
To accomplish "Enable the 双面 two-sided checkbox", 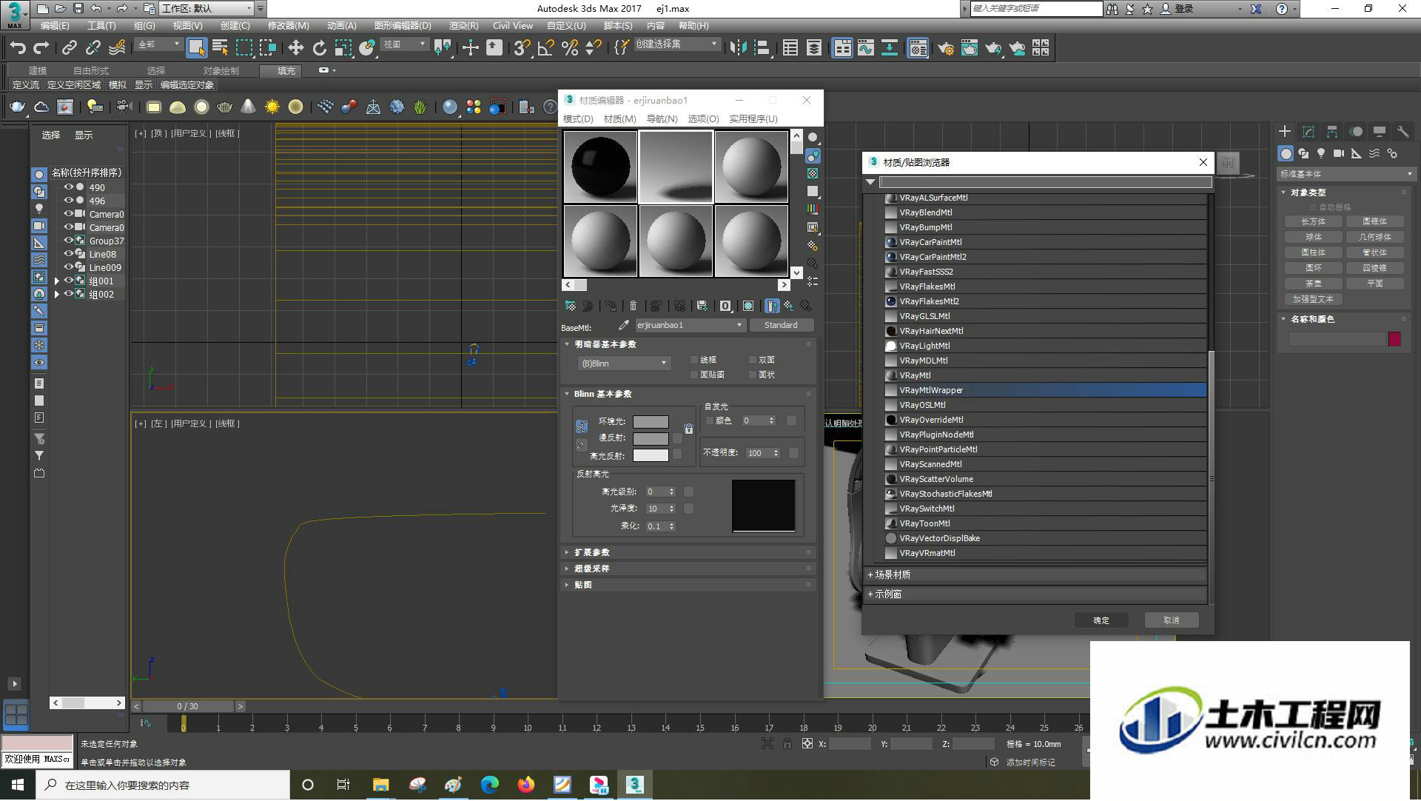I will [x=753, y=360].
